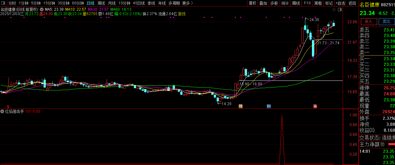Click the 红焰狙击手 indicator name

point(14,111)
